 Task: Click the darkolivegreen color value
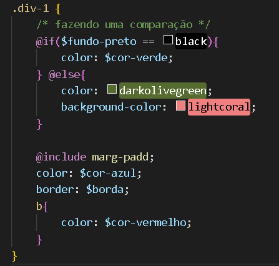pyautogui.click(x=163, y=91)
